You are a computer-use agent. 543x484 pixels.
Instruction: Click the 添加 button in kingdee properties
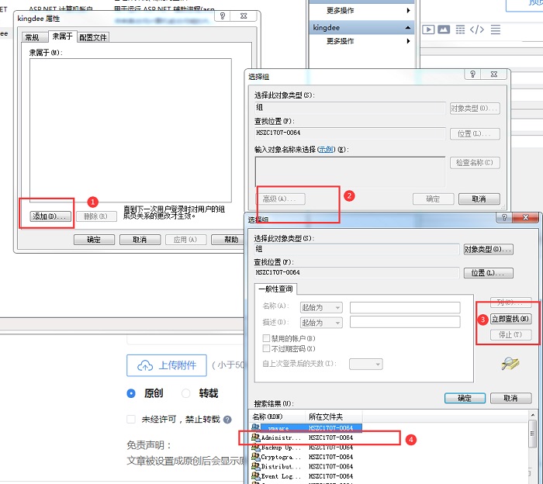[x=50, y=216]
